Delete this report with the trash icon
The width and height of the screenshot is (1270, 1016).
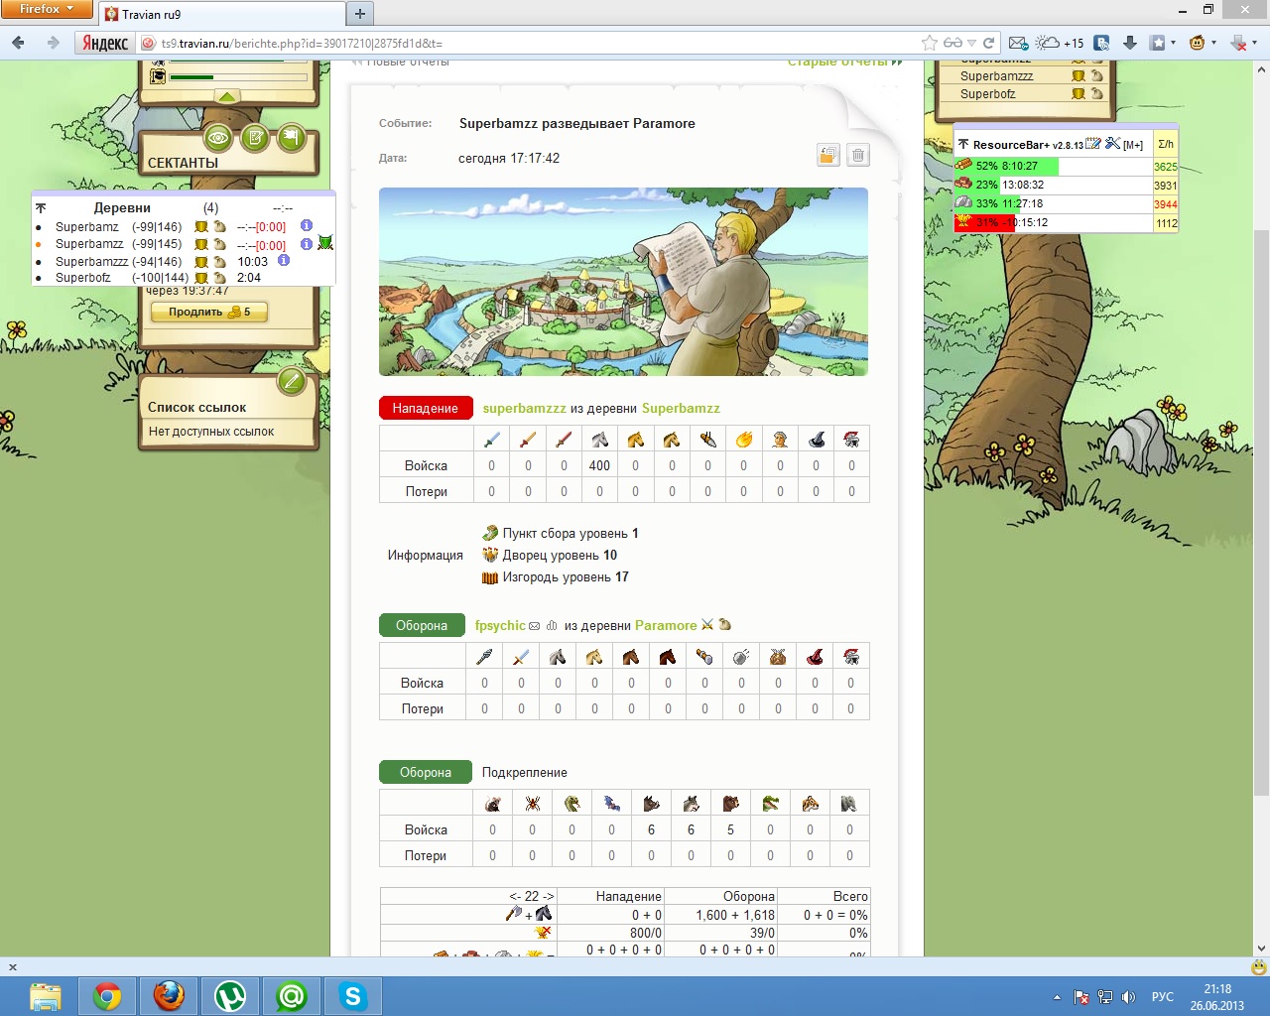click(x=859, y=155)
